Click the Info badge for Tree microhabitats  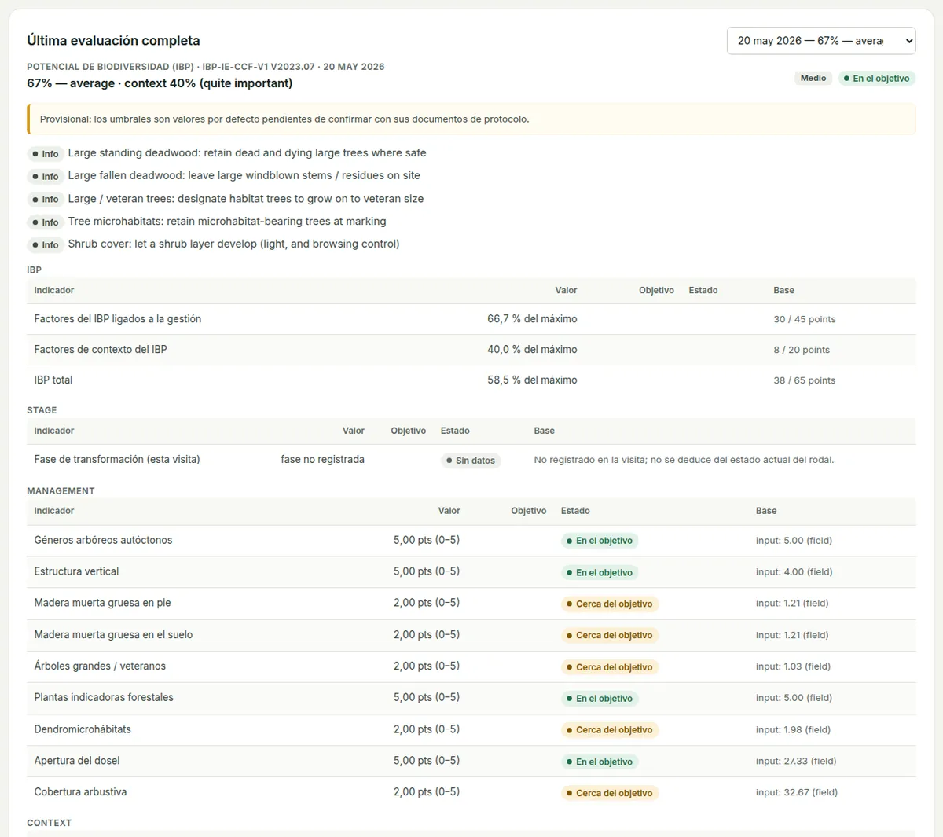[46, 222]
